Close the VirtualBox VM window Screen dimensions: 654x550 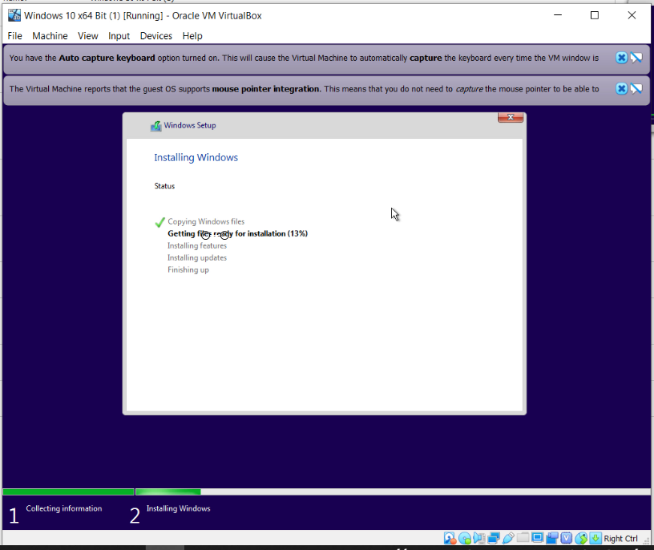632,15
